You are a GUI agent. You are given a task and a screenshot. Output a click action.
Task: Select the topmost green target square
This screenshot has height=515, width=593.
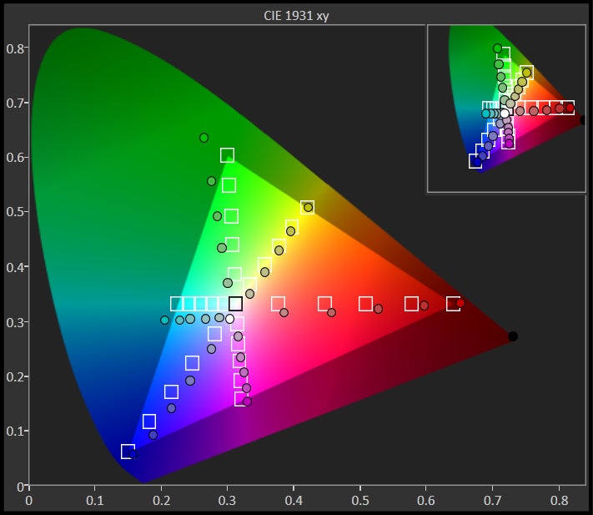[x=228, y=155]
